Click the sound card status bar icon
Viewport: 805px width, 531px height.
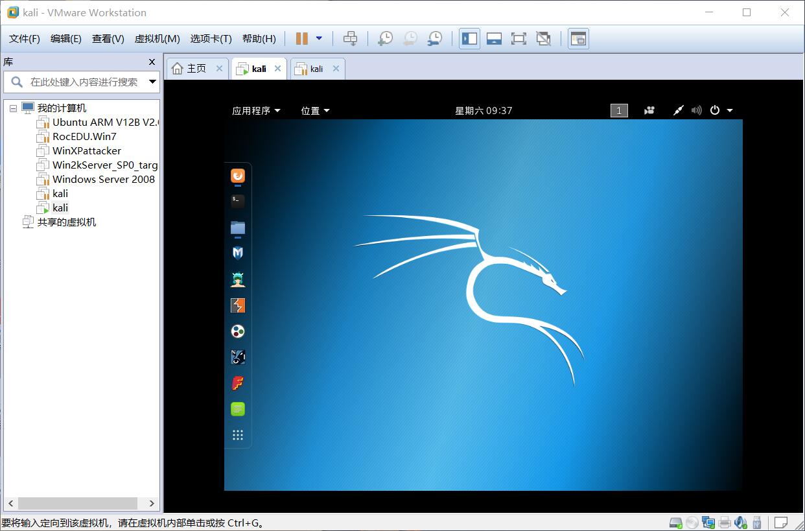740,523
